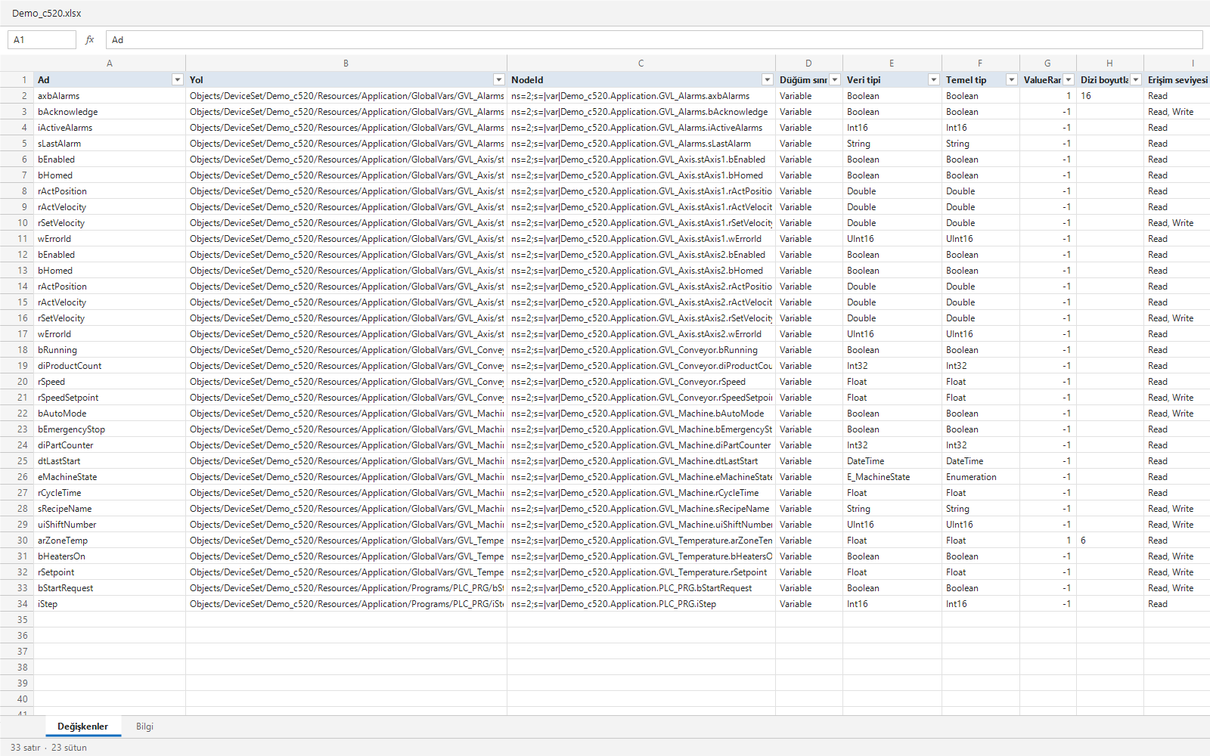Open the ValueRank filter button
The width and height of the screenshot is (1210, 756).
1069,80
